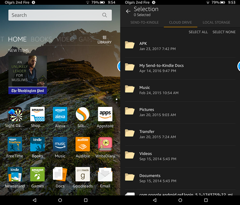Switch to the Books tab
240x205 pixels.
(41, 39)
